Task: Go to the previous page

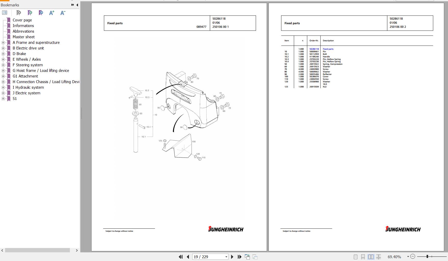Action: click(x=188, y=257)
